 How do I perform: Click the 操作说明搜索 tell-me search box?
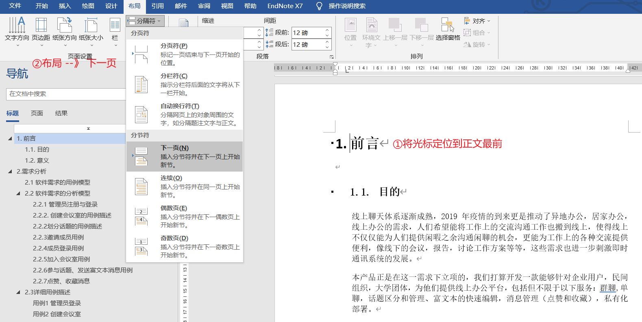click(347, 6)
